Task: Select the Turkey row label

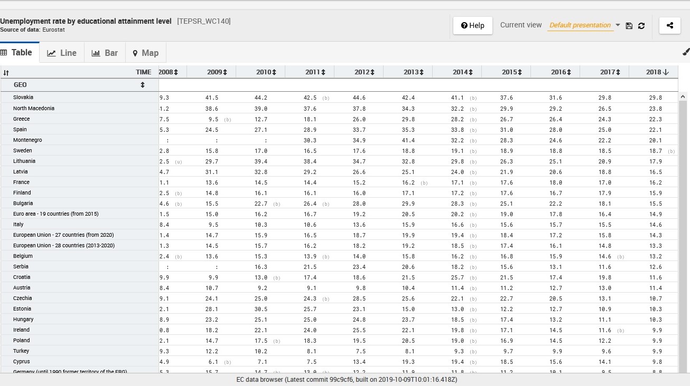Action: coord(21,351)
